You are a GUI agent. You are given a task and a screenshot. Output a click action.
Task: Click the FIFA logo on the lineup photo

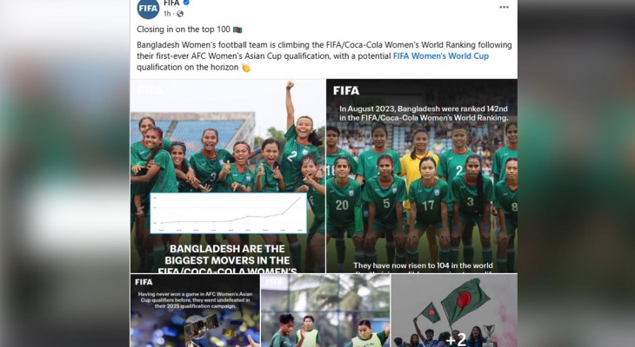coord(346,91)
